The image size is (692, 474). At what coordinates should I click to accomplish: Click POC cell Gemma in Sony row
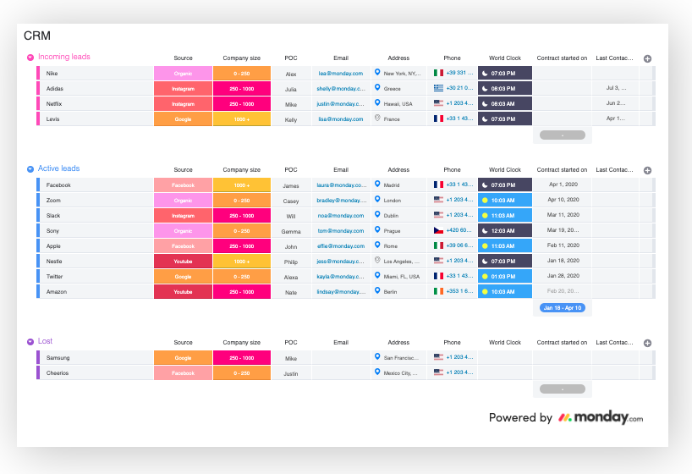pyautogui.click(x=291, y=232)
